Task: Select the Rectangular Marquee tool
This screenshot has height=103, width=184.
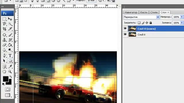Action: 4,19
